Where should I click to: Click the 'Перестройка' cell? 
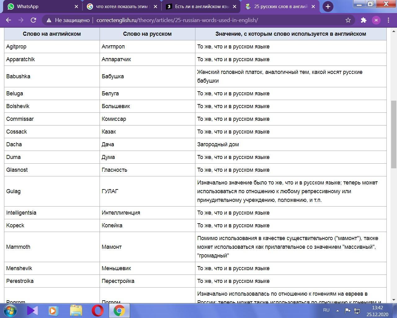(147, 281)
